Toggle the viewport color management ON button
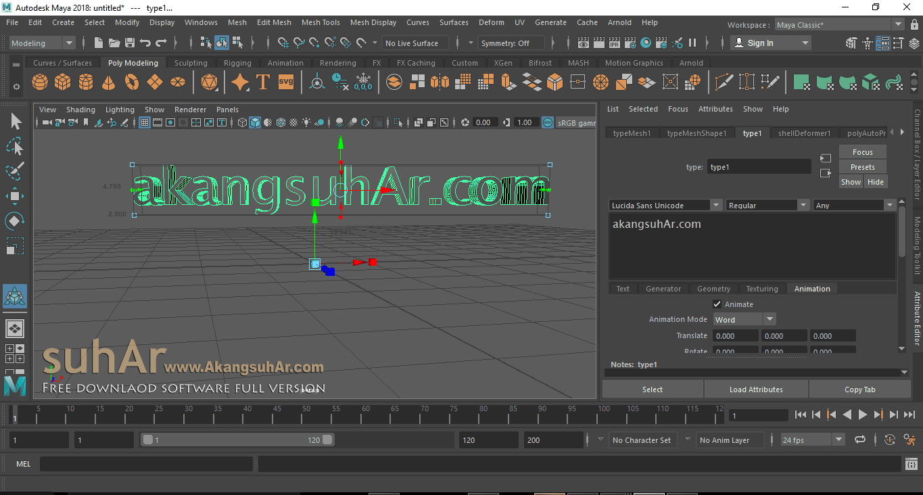Image resolution: width=923 pixels, height=495 pixels. pos(548,122)
